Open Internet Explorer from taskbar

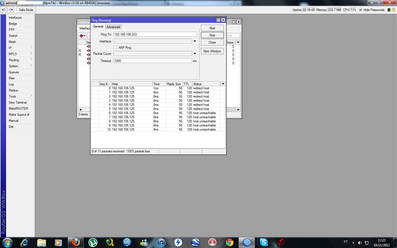pos(24,243)
